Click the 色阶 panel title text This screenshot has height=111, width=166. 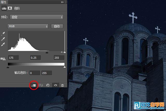click(17, 8)
